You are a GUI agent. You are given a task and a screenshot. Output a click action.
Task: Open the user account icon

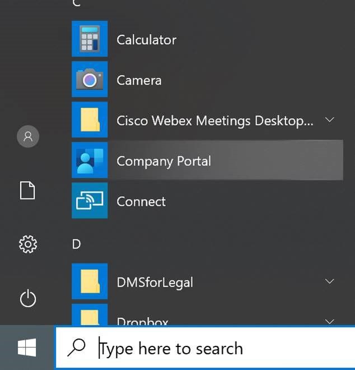(28, 136)
